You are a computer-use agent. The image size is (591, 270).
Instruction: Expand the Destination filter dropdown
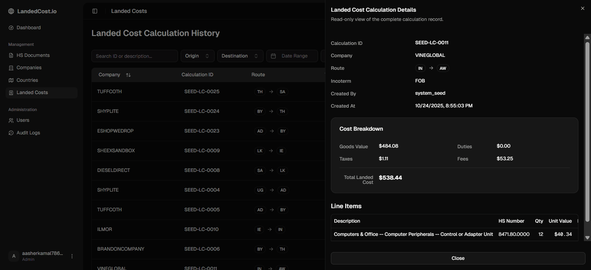(x=240, y=56)
